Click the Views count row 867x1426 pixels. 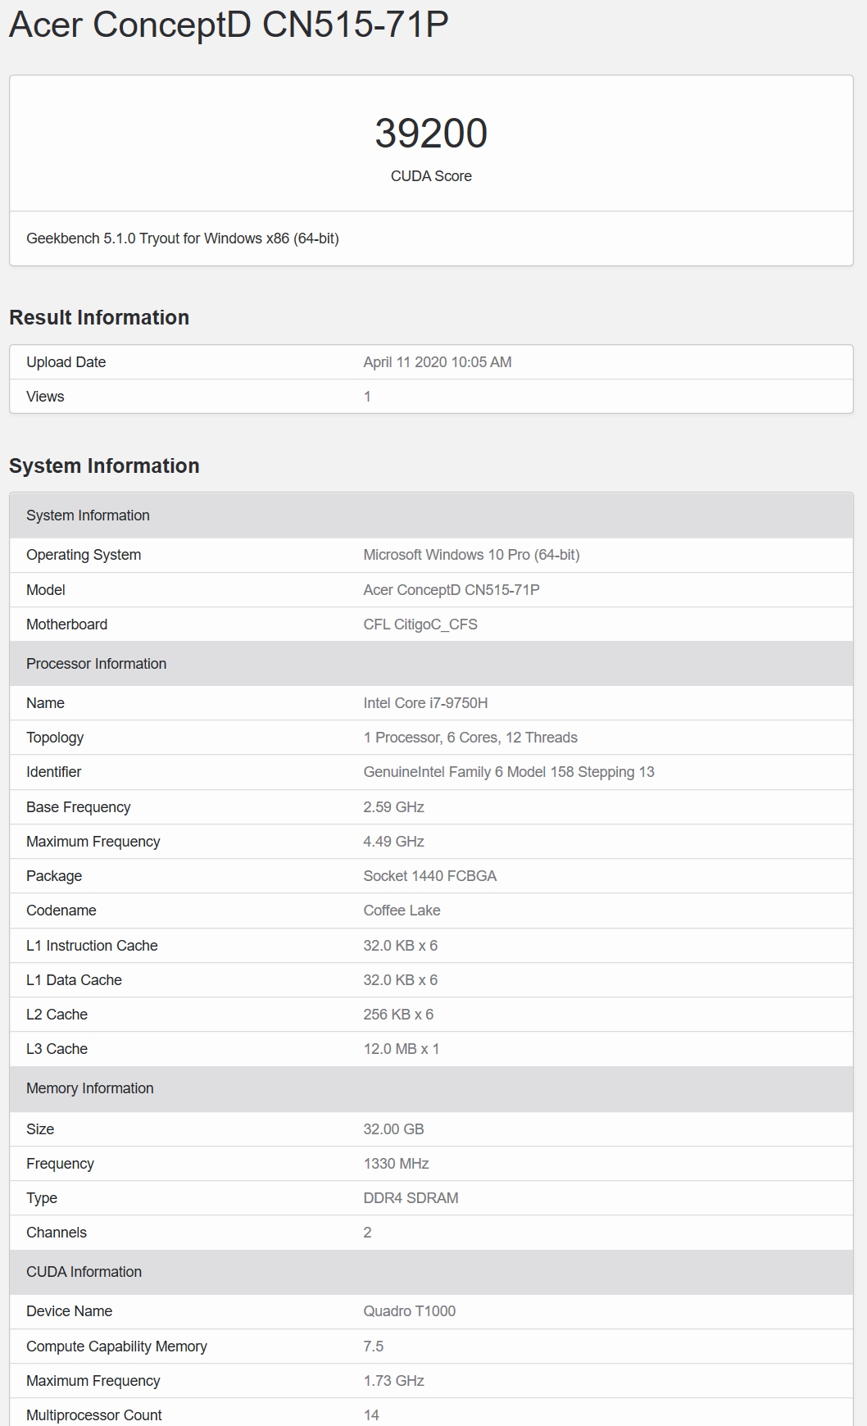431,397
